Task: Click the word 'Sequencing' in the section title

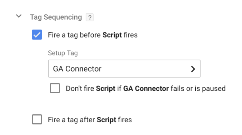Action: (63, 17)
